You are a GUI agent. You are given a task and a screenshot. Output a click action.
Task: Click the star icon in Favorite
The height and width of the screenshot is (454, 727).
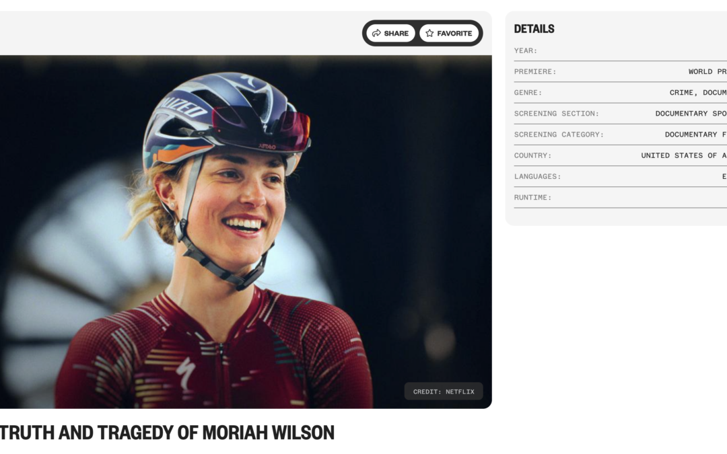coord(429,34)
